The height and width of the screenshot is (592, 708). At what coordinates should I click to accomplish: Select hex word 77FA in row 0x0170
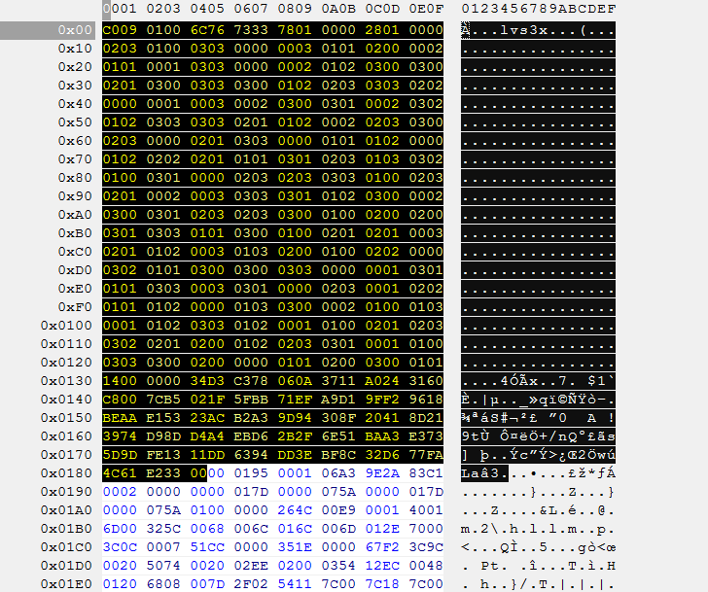(x=426, y=455)
